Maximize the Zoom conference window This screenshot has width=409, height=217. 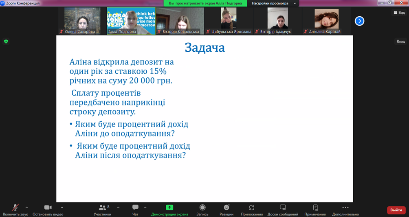coord(390,2)
